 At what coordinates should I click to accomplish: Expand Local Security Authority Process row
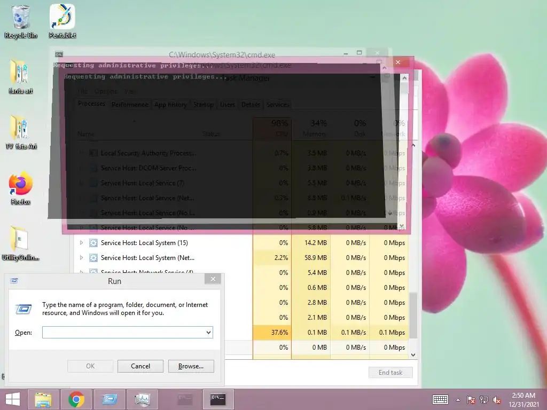81,153
